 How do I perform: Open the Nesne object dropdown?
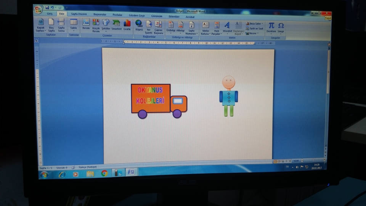click(x=252, y=34)
